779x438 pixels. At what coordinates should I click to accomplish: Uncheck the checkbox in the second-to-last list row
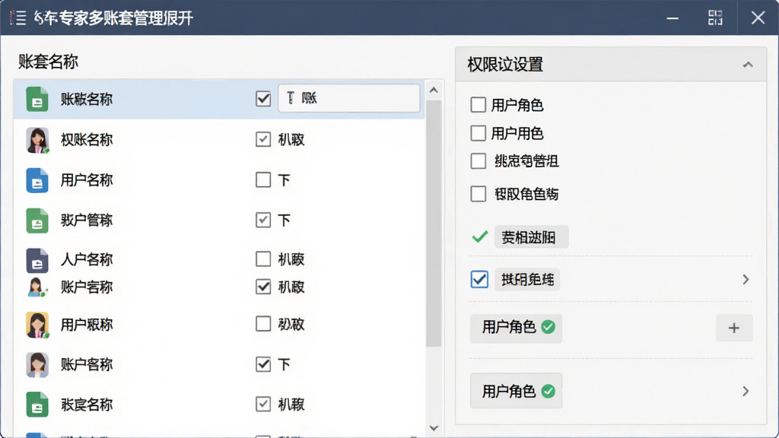click(x=263, y=364)
